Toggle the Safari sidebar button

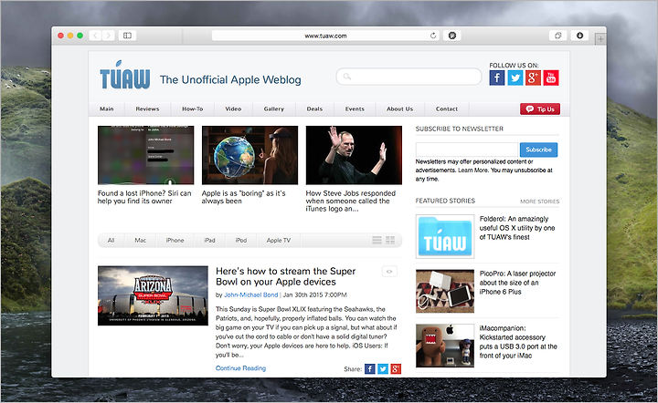click(x=127, y=36)
